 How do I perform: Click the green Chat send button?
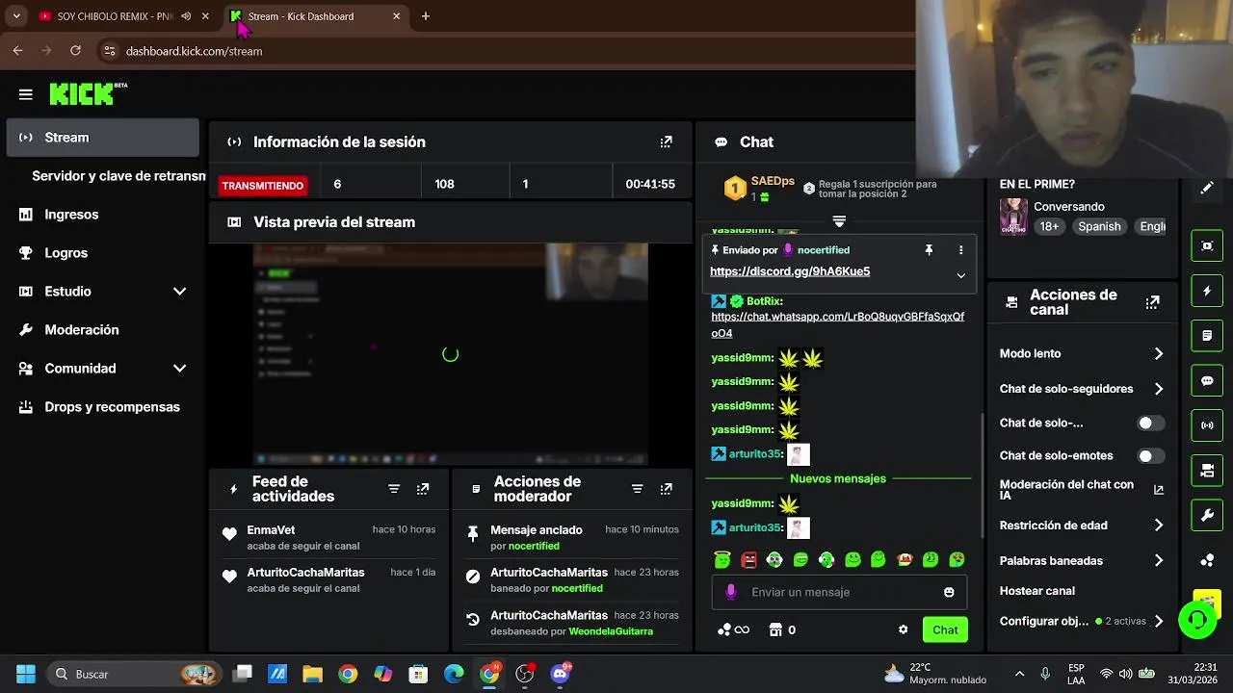coord(945,629)
